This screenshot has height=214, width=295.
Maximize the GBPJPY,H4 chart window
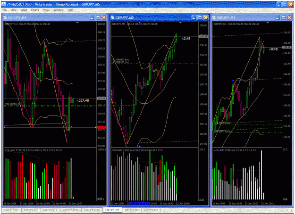[98, 17]
